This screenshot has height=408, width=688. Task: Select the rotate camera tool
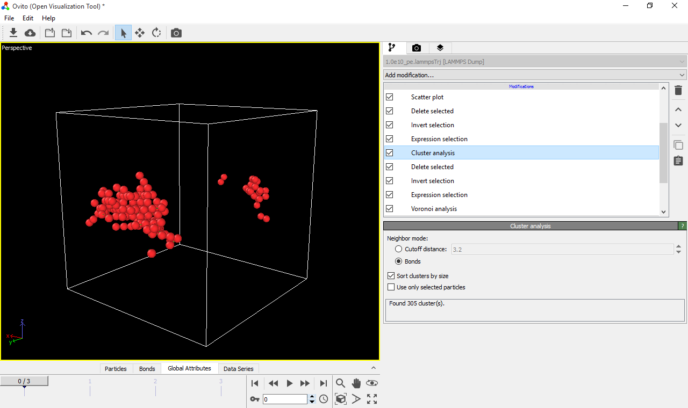pyautogui.click(x=156, y=33)
